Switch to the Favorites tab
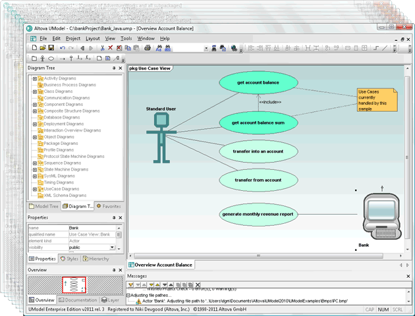This screenshot has height=316, width=415. pos(109,206)
